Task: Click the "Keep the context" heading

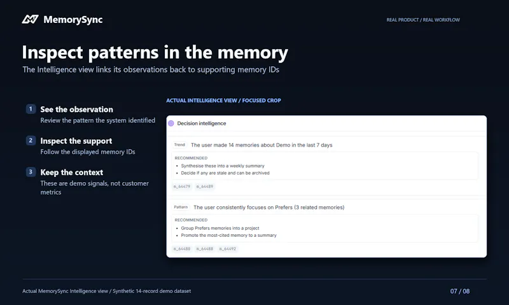Action: point(72,173)
